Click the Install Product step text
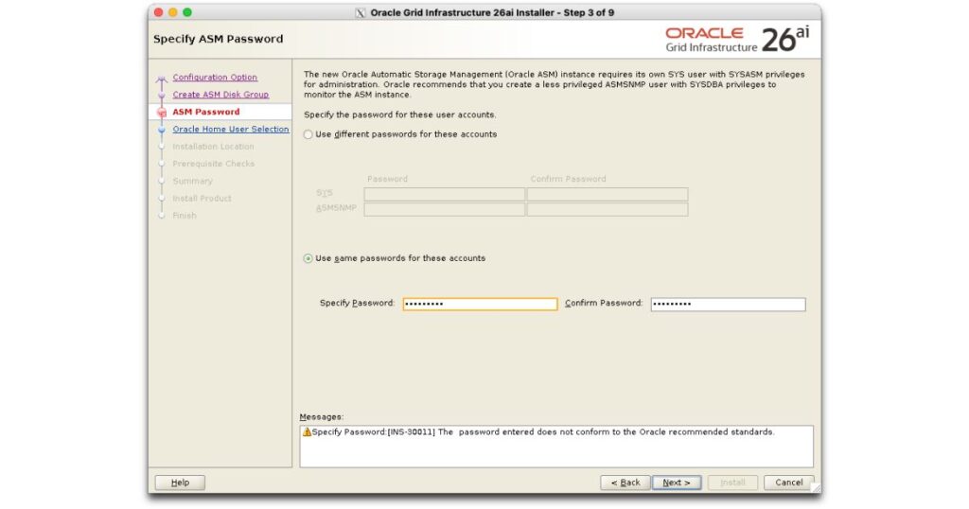The image size is (969, 509). click(x=202, y=199)
